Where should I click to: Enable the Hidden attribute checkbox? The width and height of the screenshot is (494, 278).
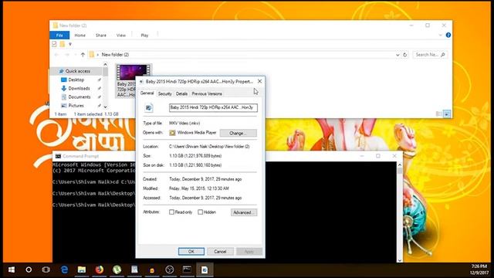click(201, 212)
